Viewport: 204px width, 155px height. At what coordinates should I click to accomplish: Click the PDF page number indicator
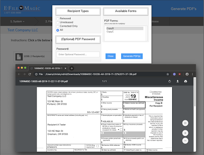click(104, 81)
